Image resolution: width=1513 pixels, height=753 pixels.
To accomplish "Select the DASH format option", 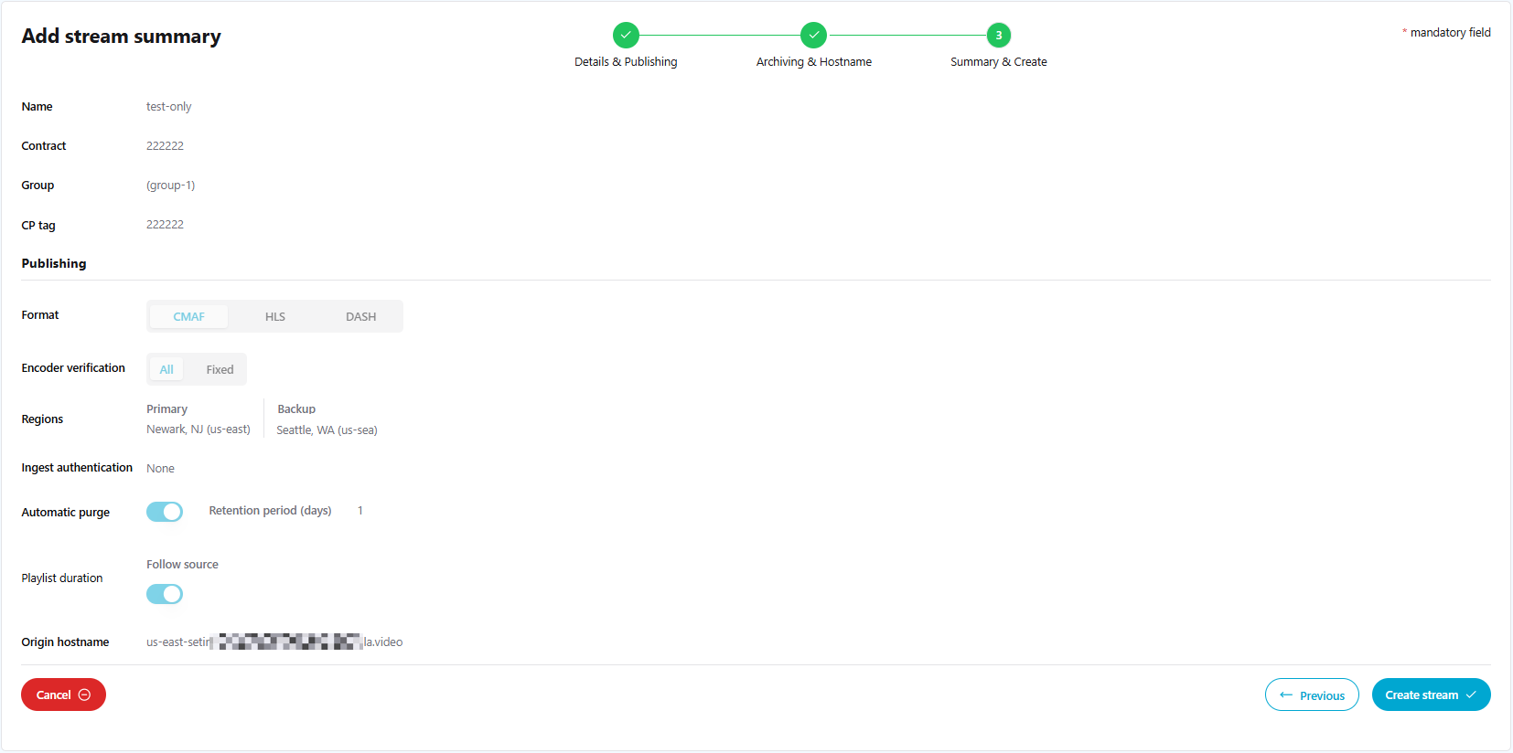I will (x=360, y=316).
